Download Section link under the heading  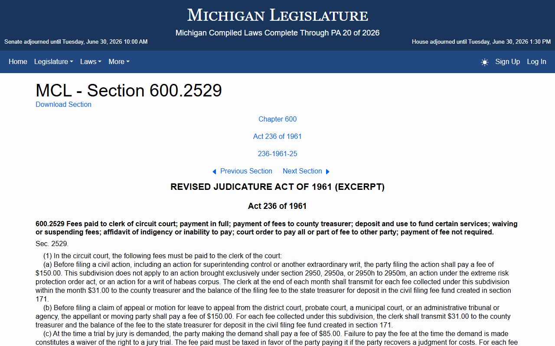point(63,104)
